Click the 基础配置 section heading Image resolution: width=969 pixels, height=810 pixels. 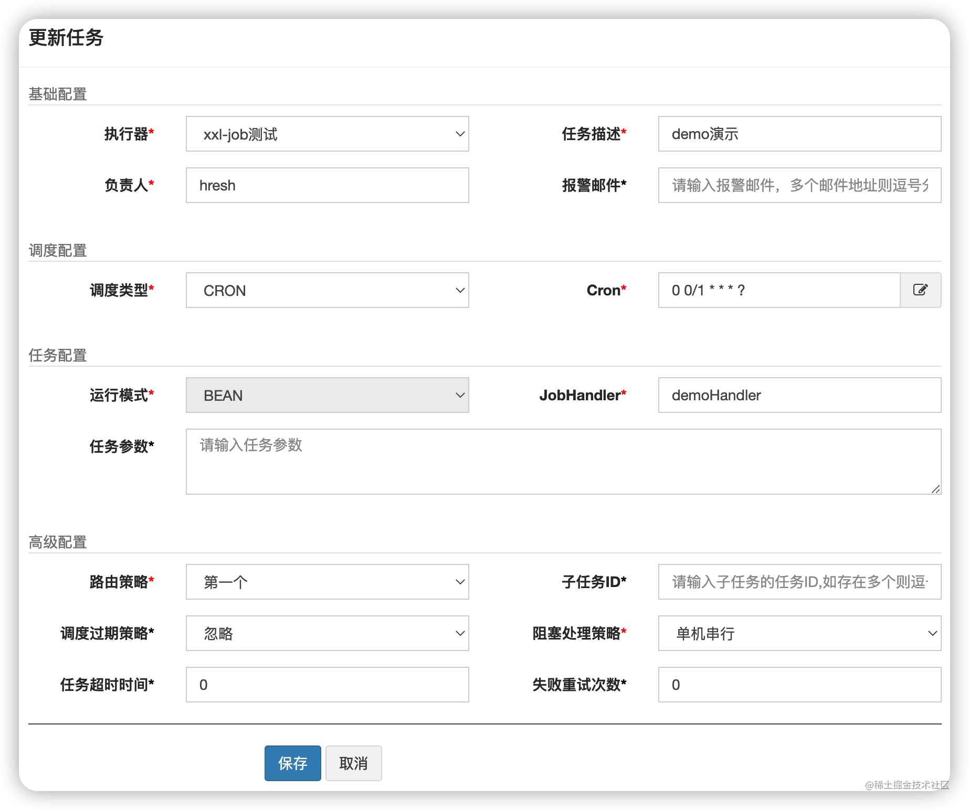click(x=58, y=94)
